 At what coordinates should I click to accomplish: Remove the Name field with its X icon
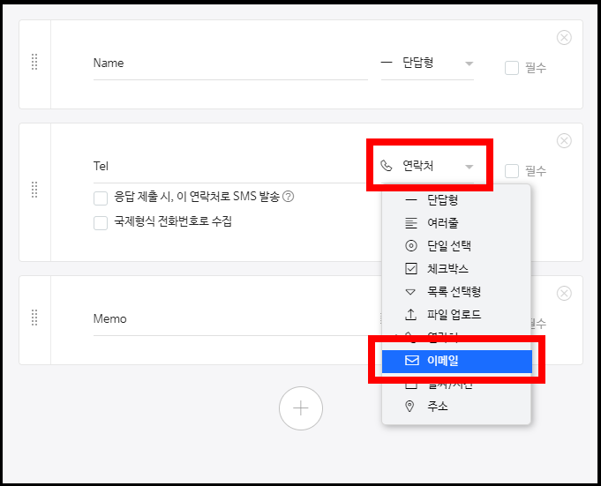[x=564, y=38]
